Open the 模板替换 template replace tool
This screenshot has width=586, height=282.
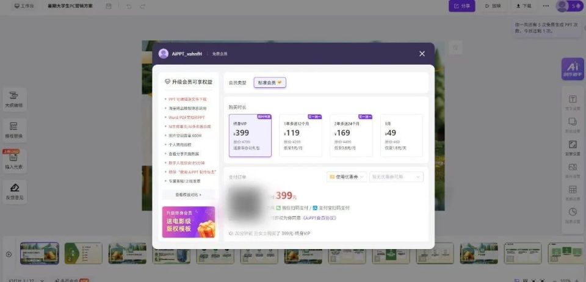14,131
